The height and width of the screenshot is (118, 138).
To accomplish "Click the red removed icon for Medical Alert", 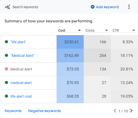I will point(7,69).
